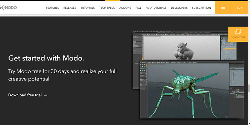Screen dimensions: 250x125
Task: Open Tech Specs in navigation
Action: tap(107, 8)
